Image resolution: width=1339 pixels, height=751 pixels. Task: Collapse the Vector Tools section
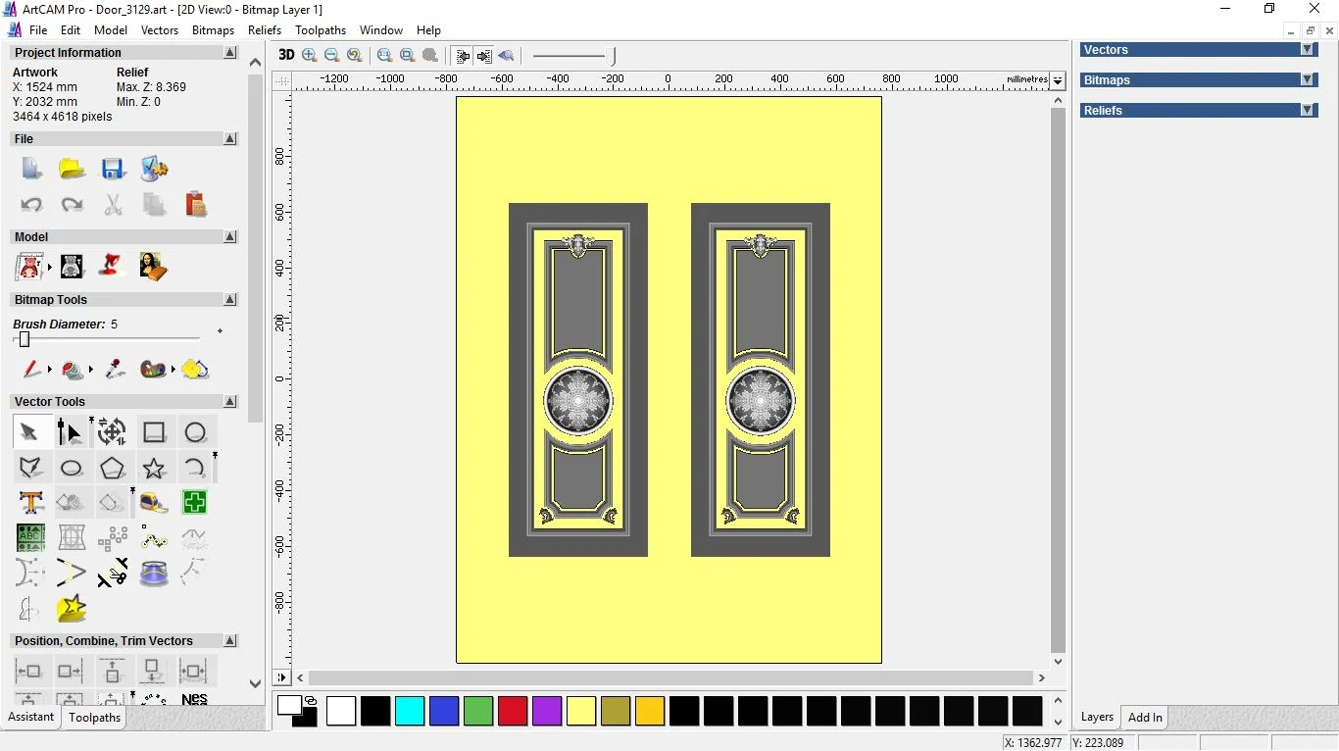(x=230, y=401)
